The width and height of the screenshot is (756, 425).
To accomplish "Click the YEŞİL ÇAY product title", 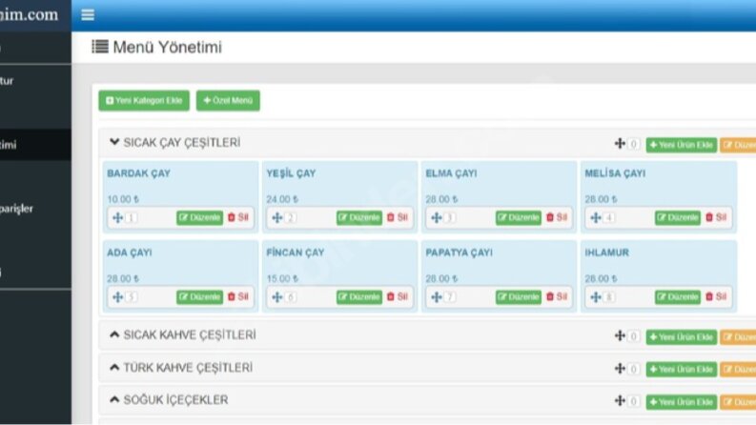I will [x=291, y=173].
